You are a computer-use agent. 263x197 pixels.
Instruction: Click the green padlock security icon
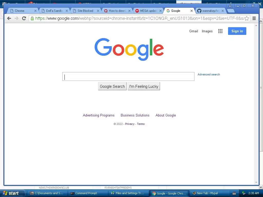tap(32, 18)
